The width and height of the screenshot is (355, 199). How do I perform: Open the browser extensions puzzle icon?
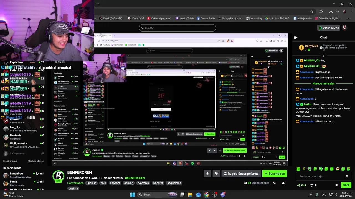[x=321, y=12]
